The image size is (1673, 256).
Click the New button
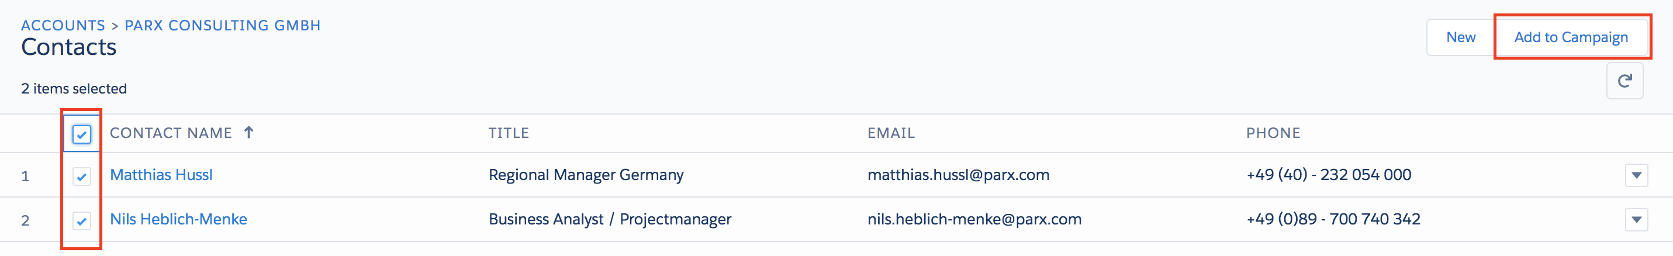tap(1461, 37)
